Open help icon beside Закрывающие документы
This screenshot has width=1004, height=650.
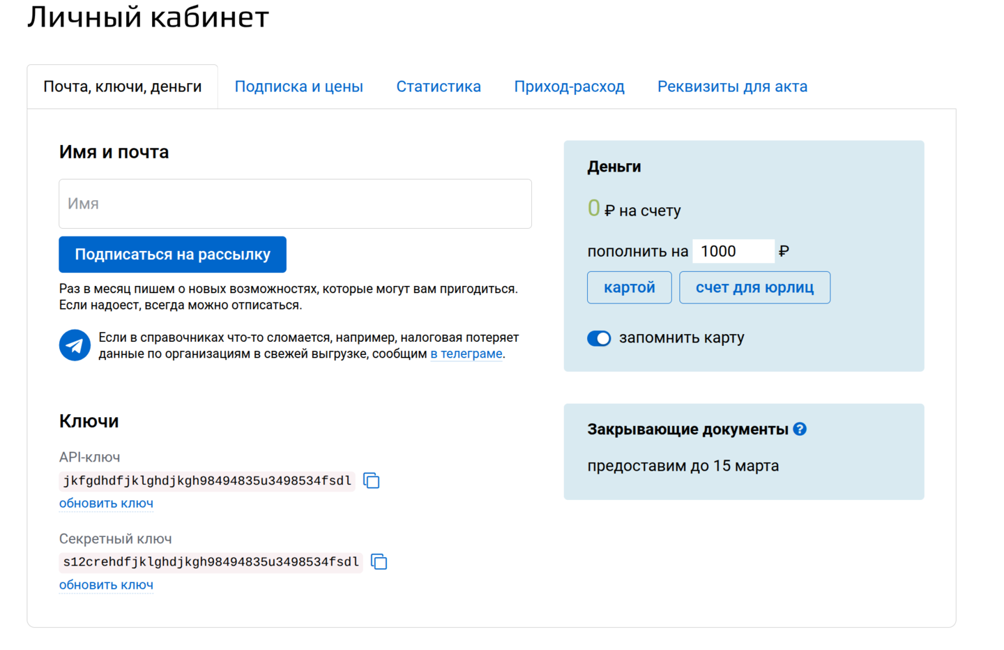(800, 429)
